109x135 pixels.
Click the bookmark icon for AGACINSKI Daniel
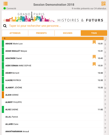[x=94, y=57]
